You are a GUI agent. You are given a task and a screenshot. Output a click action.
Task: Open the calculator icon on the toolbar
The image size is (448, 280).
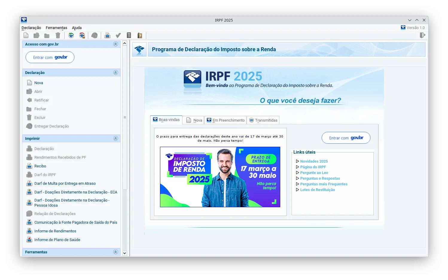[x=129, y=35]
